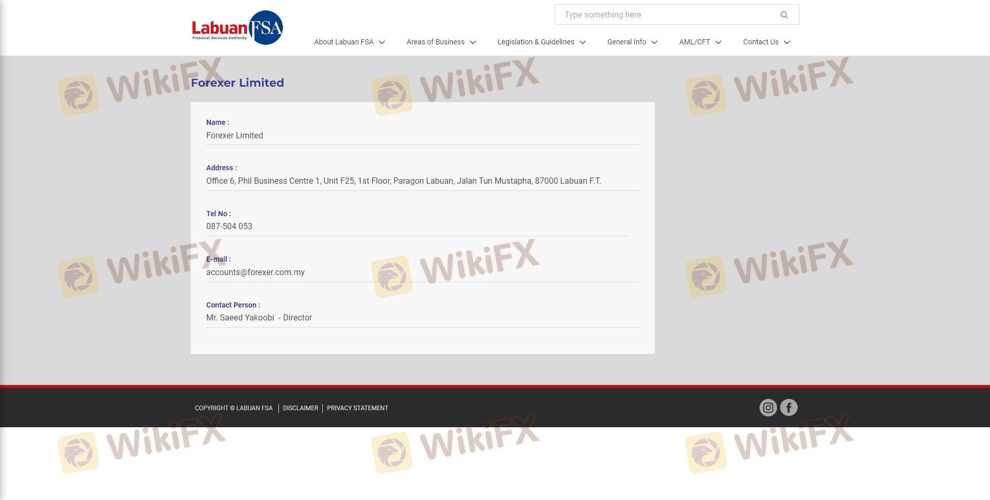Expand chevron beside Areas of Business

tap(473, 42)
